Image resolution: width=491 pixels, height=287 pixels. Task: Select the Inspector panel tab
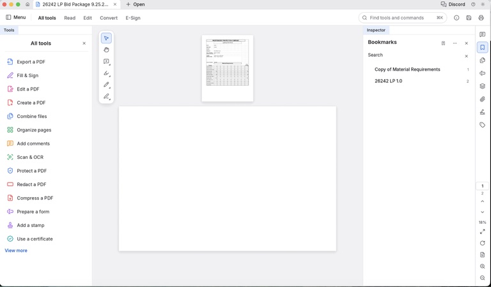tap(376, 30)
